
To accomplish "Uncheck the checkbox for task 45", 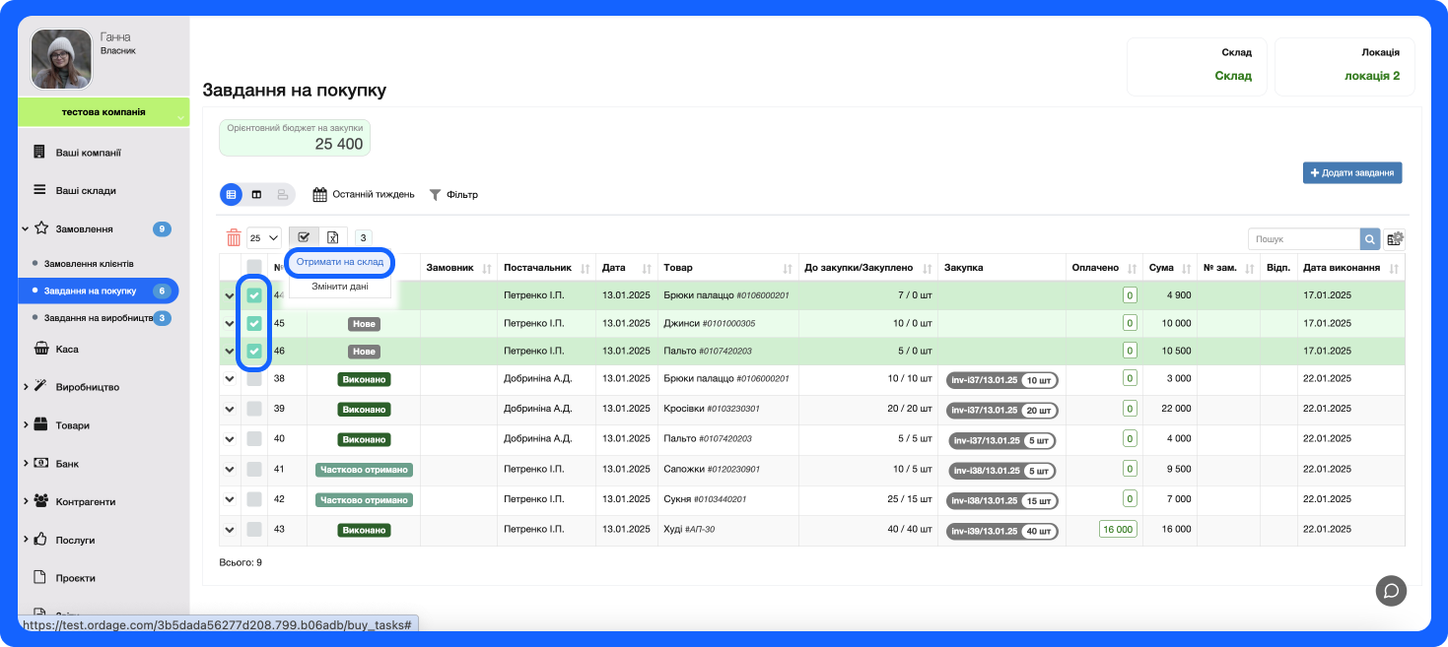I will click(x=254, y=323).
